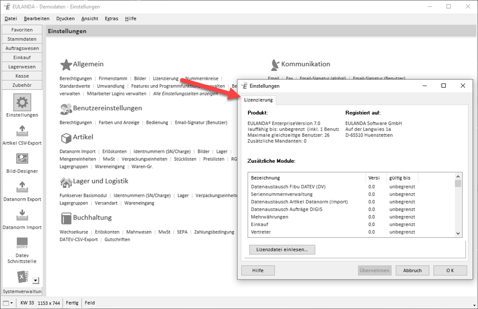Screen dimensions: 478x309
Task: Open the Farben und Anzeige link
Action: click(119, 123)
